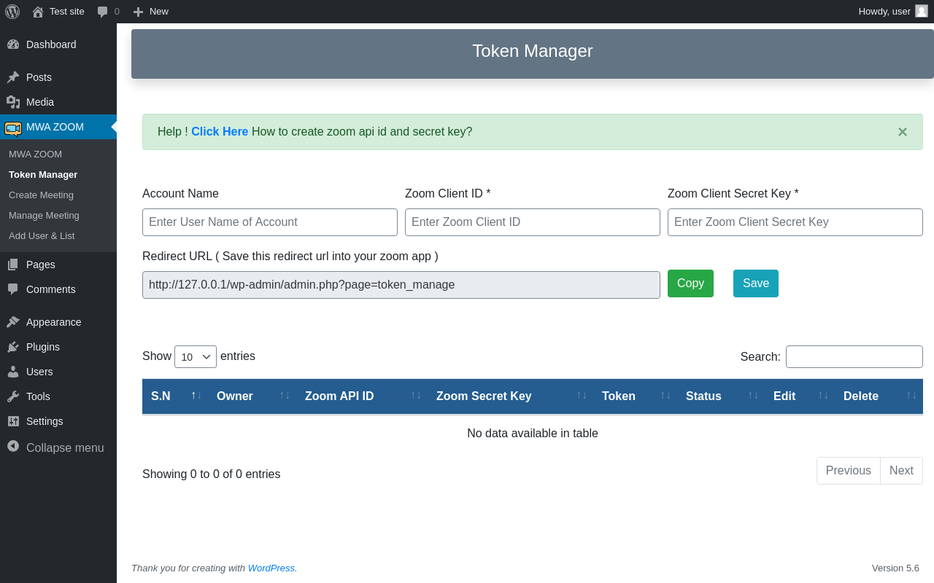Open Add User & List submenu item
This screenshot has height=583, width=934.
click(42, 236)
